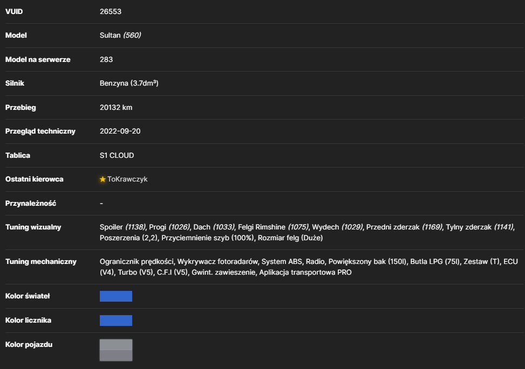Click Felgi Rimshine (1075) entry
525x369 pixels.
[273, 227]
